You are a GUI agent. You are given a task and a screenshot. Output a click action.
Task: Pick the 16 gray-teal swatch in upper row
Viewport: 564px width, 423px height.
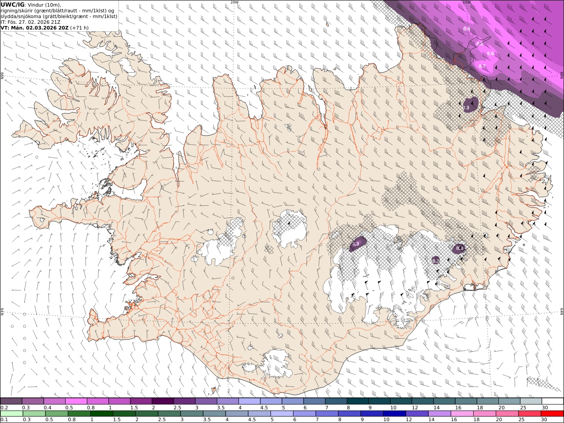tap(466, 401)
